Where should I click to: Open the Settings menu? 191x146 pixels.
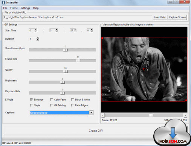pyautogui.click(x=25, y=8)
